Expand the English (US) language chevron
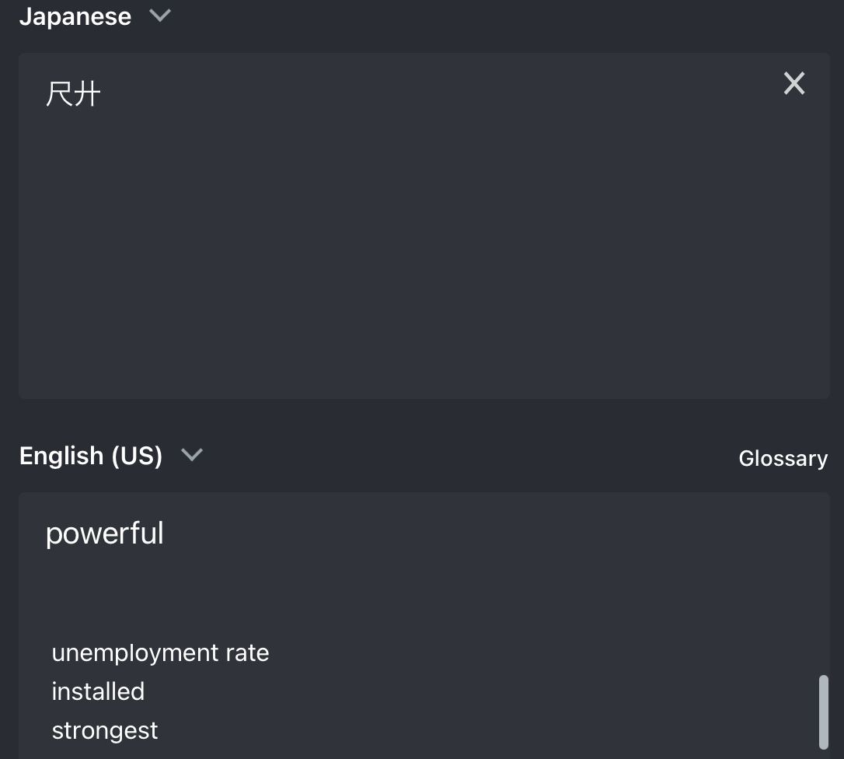This screenshot has width=844, height=759. click(x=191, y=455)
